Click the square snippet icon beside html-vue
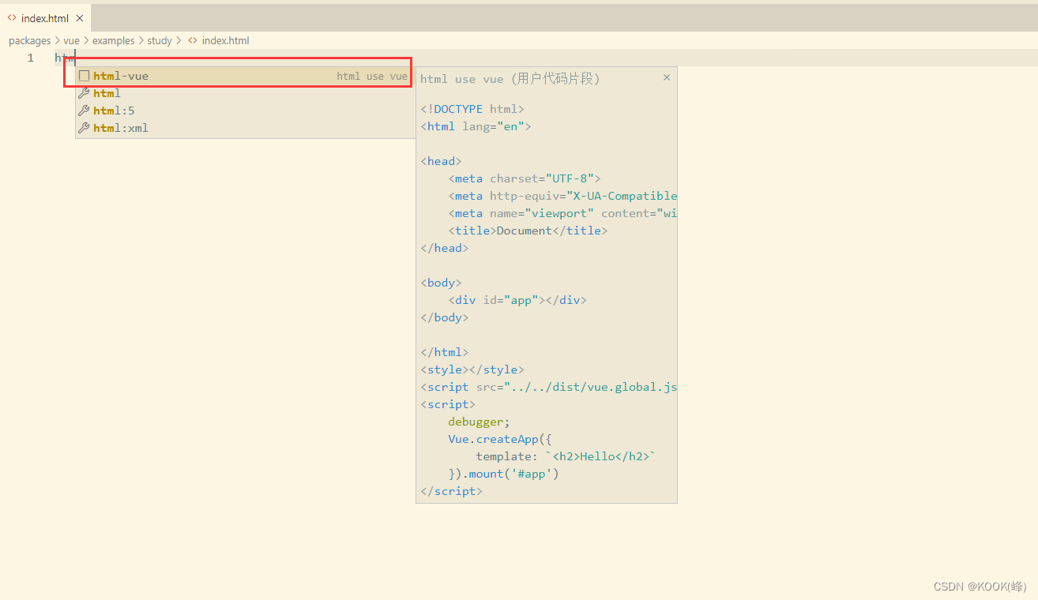Image resolution: width=1038 pixels, height=600 pixels. [x=84, y=75]
